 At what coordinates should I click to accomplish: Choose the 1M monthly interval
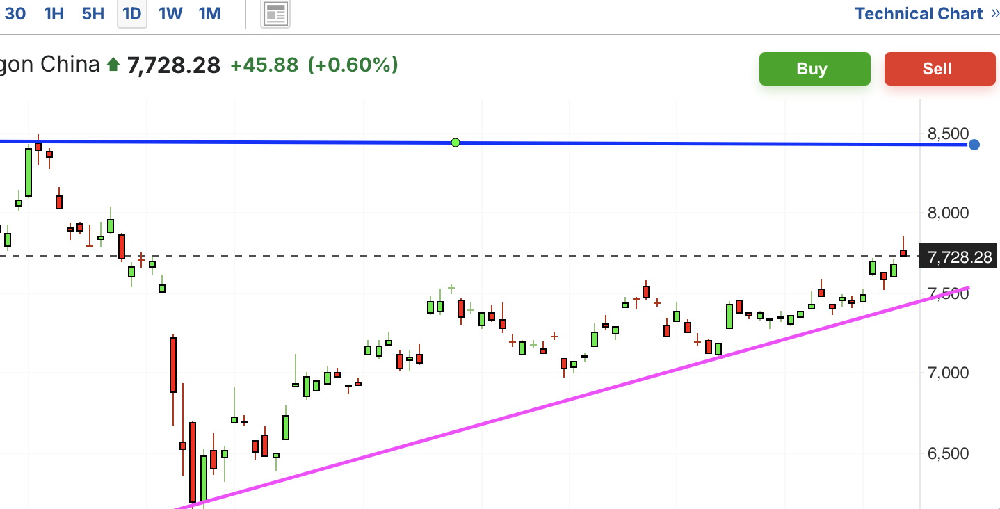coord(209,13)
